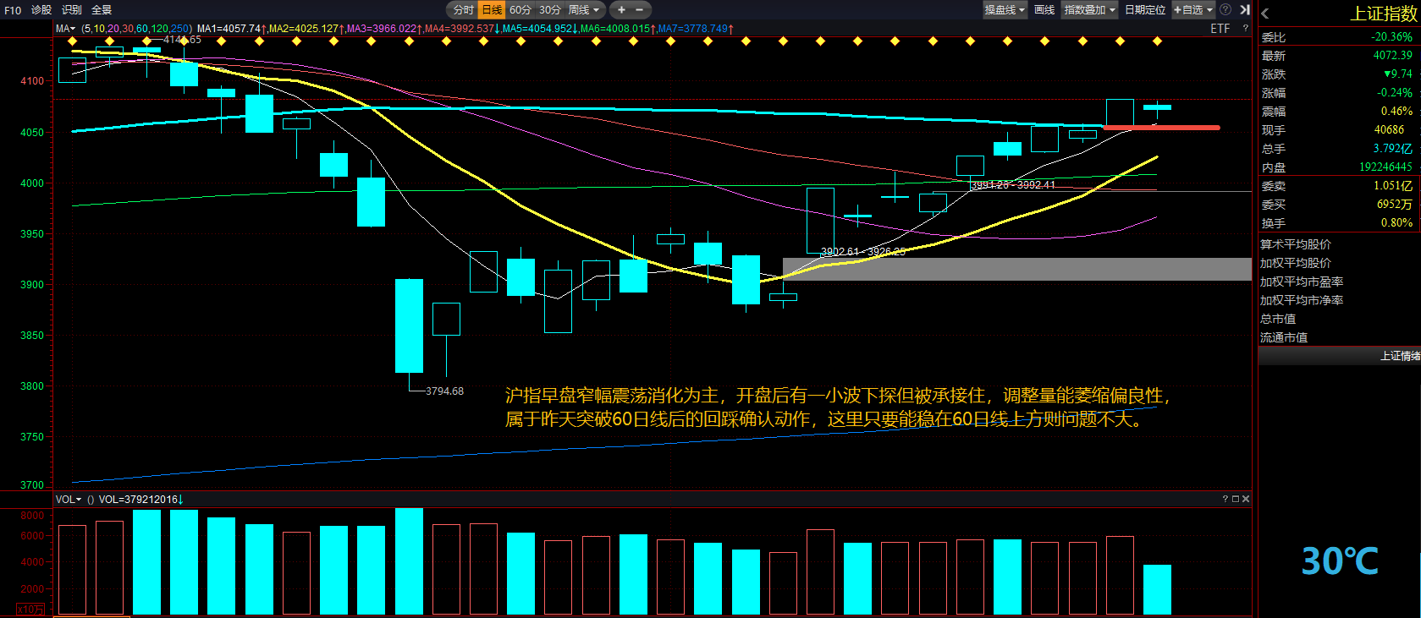Screen dimensions: 1421x618
Task: Click the MA indicator help question mark
Action: click(x=1245, y=29)
